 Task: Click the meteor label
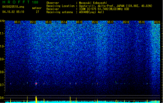[37, 8]
